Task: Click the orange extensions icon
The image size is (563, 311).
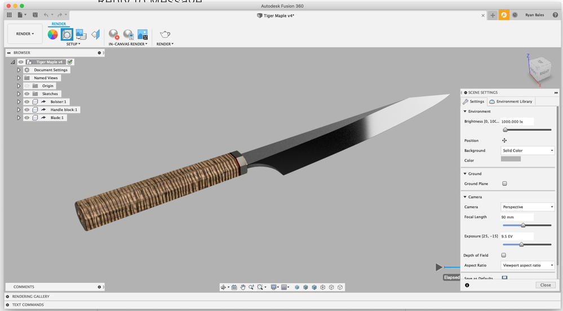Action: pyautogui.click(x=504, y=15)
